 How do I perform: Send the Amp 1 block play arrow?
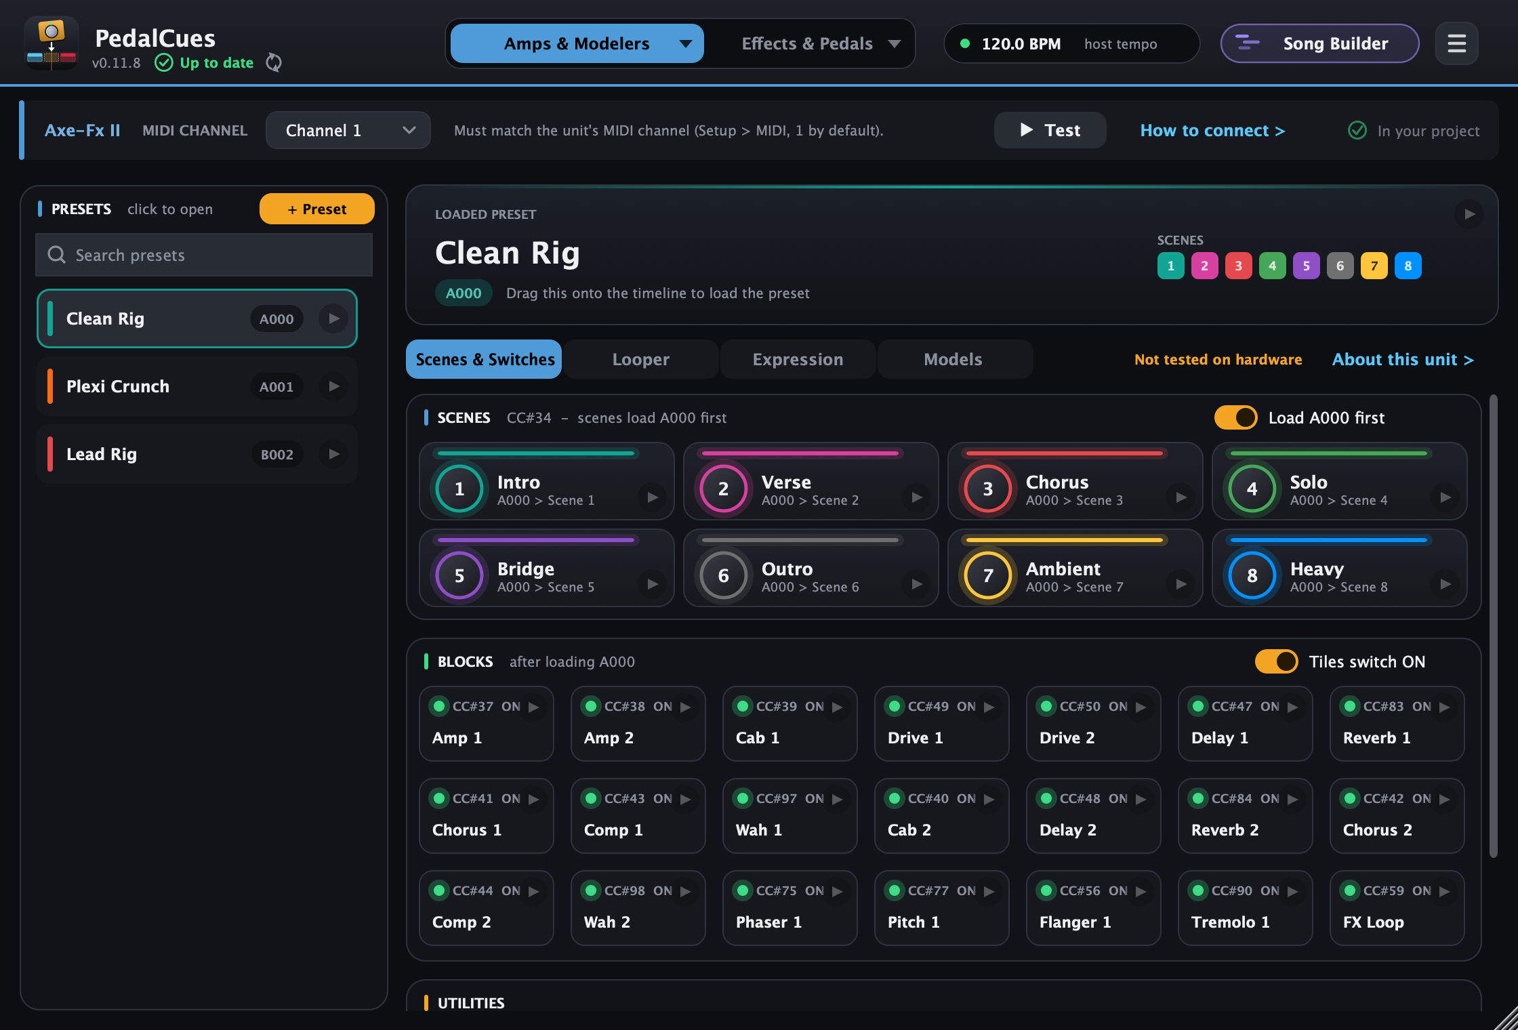(x=534, y=707)
